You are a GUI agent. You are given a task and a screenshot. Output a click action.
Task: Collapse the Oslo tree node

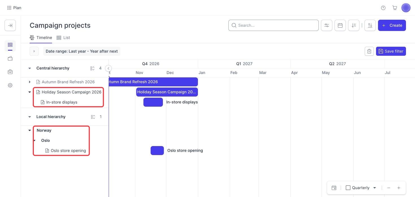click(x=34, y=140)
